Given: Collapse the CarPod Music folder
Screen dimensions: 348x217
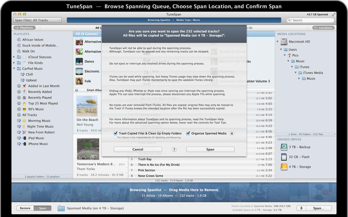Looking at the screenshot, I should tap(14, 69).
